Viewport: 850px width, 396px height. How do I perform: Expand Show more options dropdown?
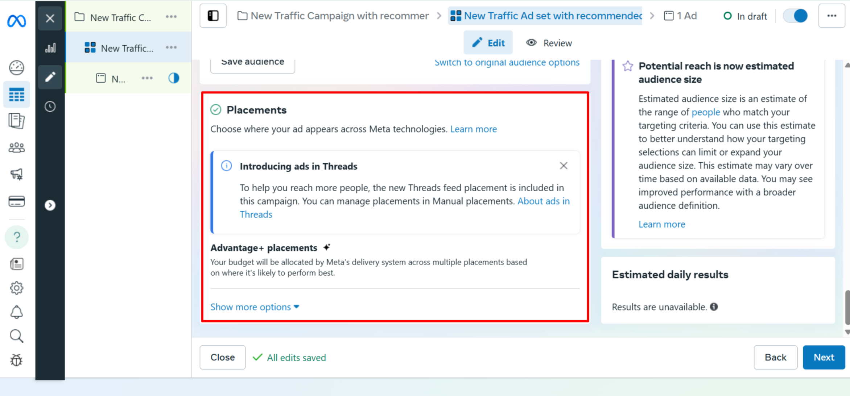[x=255, y=307]
